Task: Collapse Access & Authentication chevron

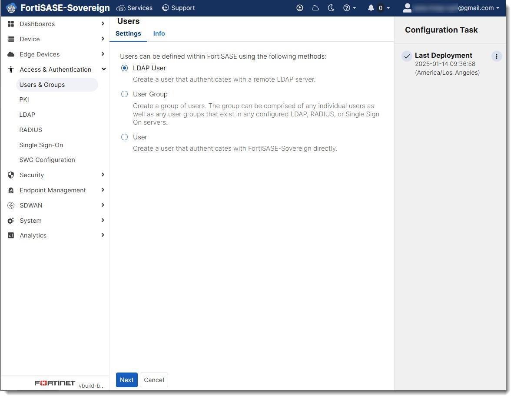Action: pyautogui.click(x=104, y=69)
